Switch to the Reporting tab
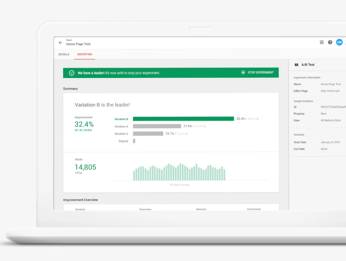The height and width of the screenshot is (261, 346). click(85, 55)
